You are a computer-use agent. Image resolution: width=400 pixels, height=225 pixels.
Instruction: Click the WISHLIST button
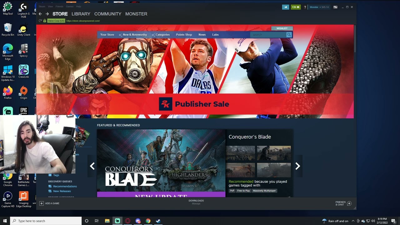pyautogui.click(x=282, y=28)
